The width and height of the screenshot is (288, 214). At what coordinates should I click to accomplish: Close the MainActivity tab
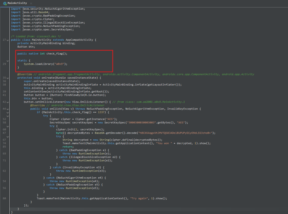[x=31, y=3]
